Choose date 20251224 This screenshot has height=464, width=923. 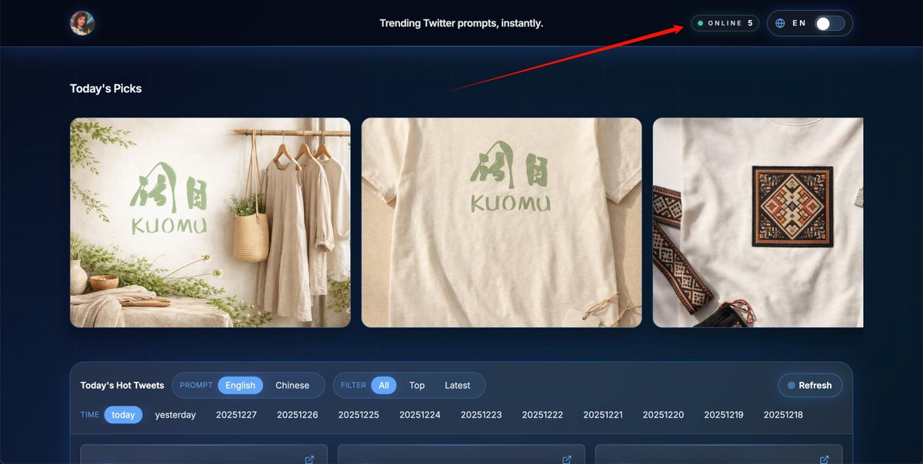pos(420,415)
